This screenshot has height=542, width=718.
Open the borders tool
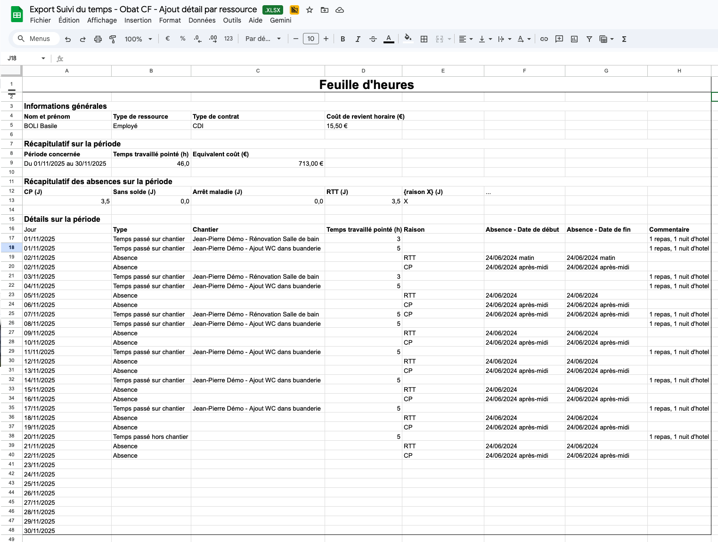pyautogui.click(x=424, y=39)
